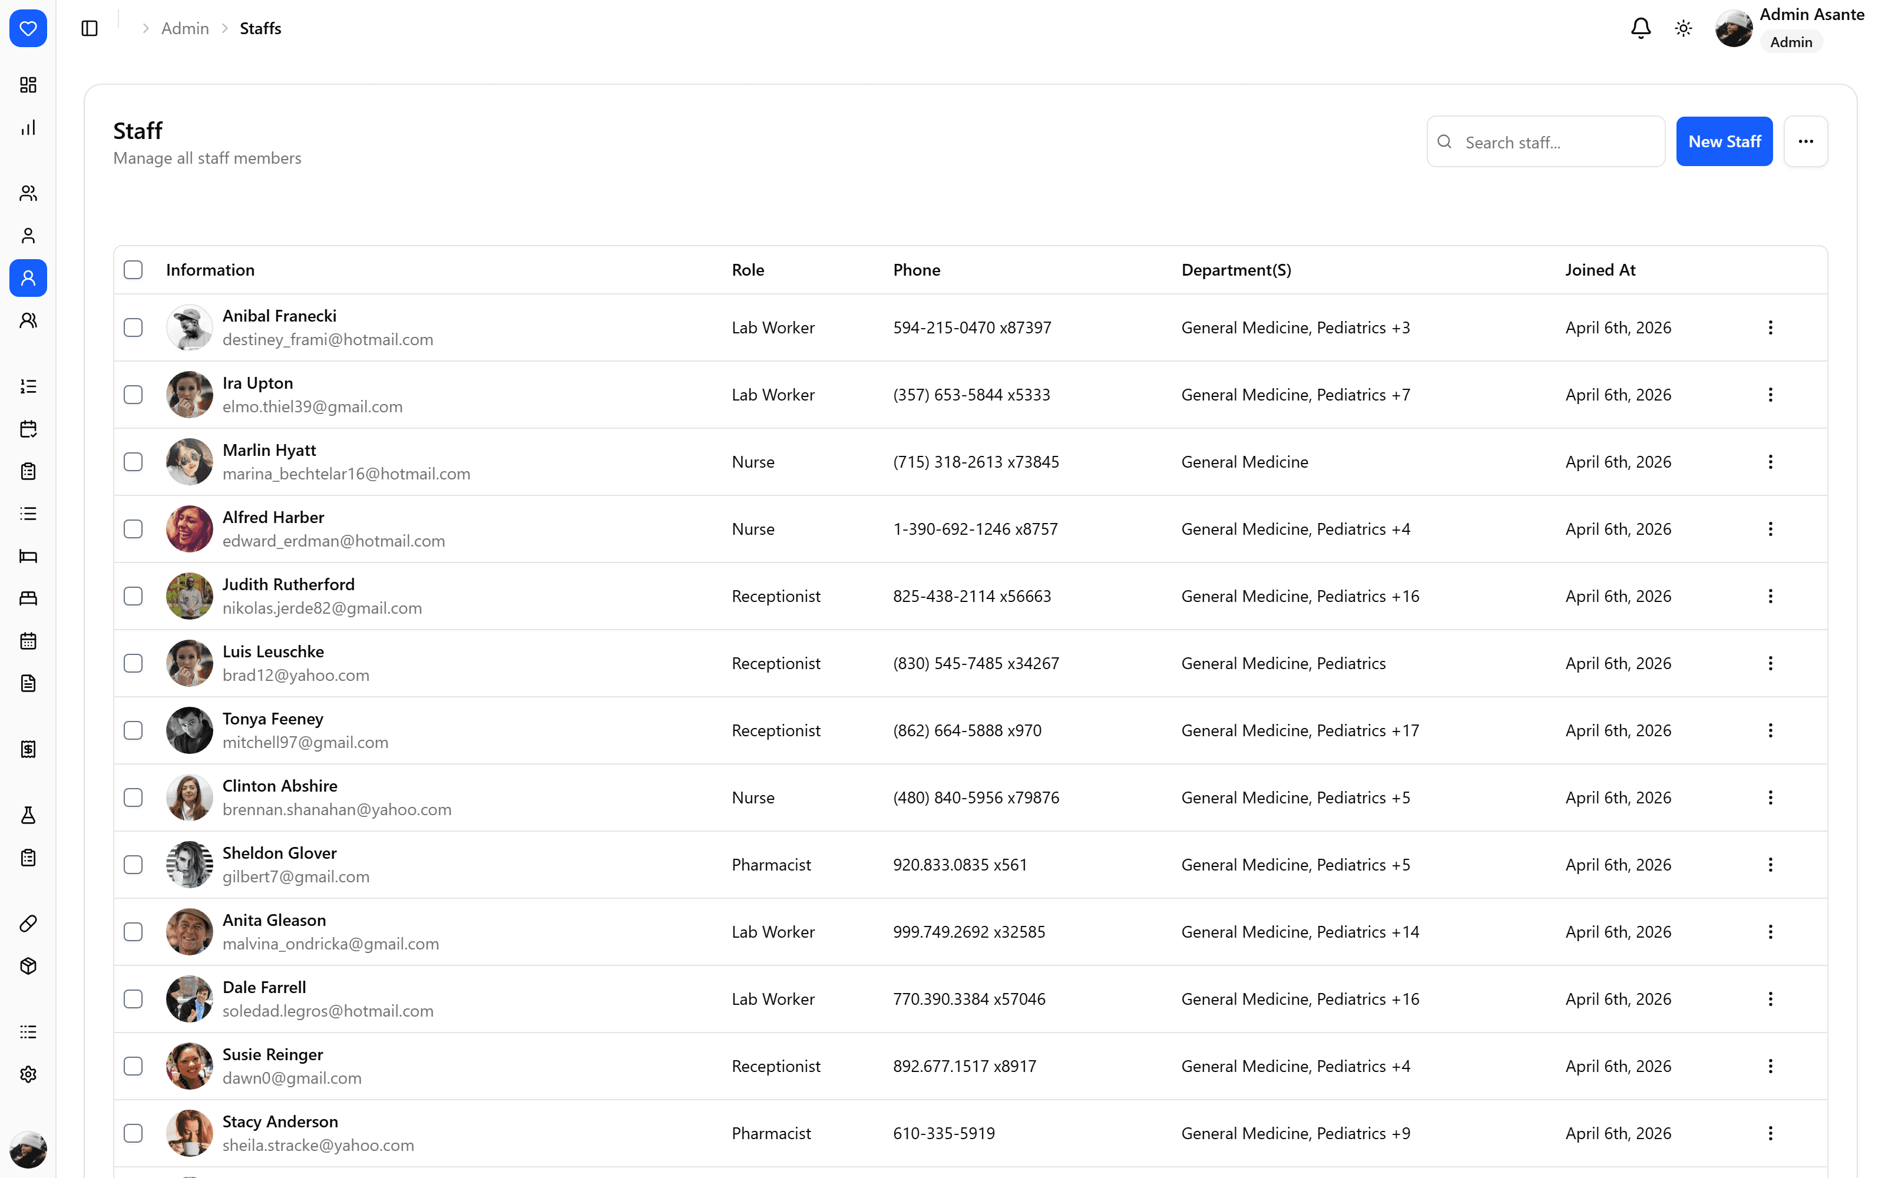
Task: Open the calendar grid icon in sidebar
Action: click(28, 641)
